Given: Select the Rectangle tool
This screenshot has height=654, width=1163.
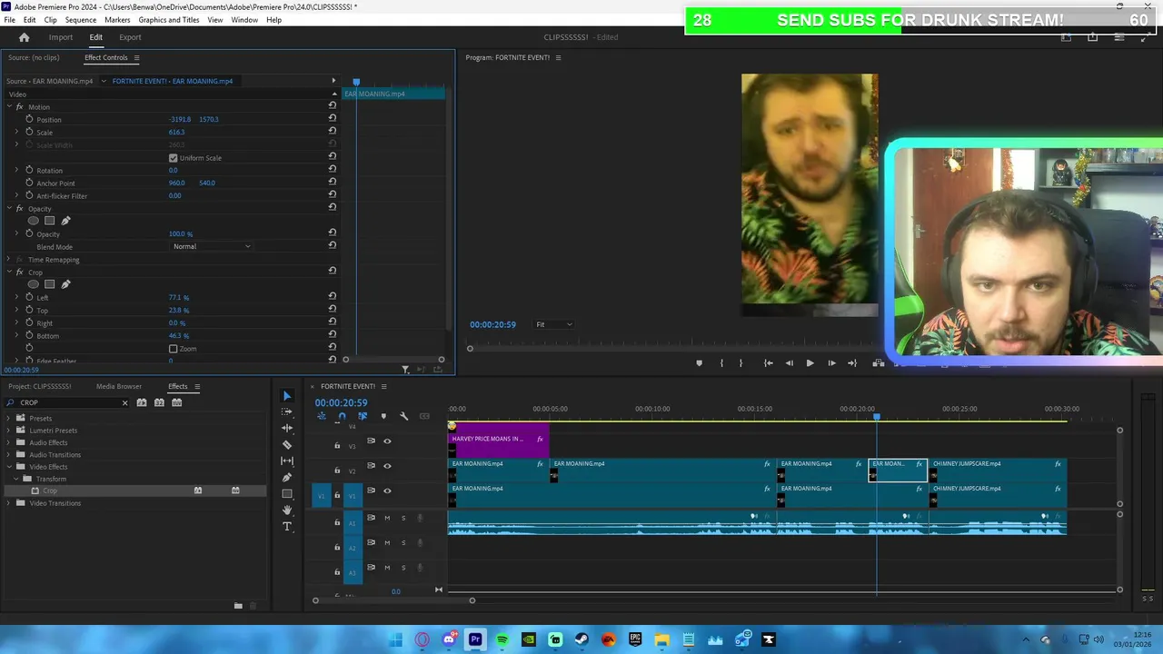Looking at the screenshot, I should (x=287, y=493).
